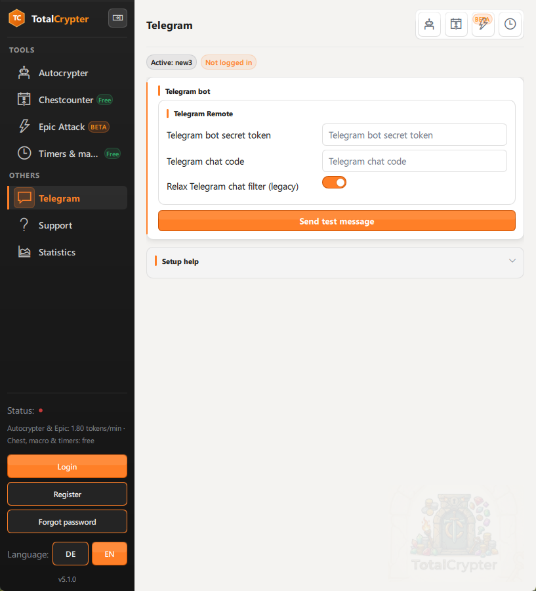The image size is (536, 591).
Task: Click the Register button
Action: pyautogui.click(x=67, y=494)
